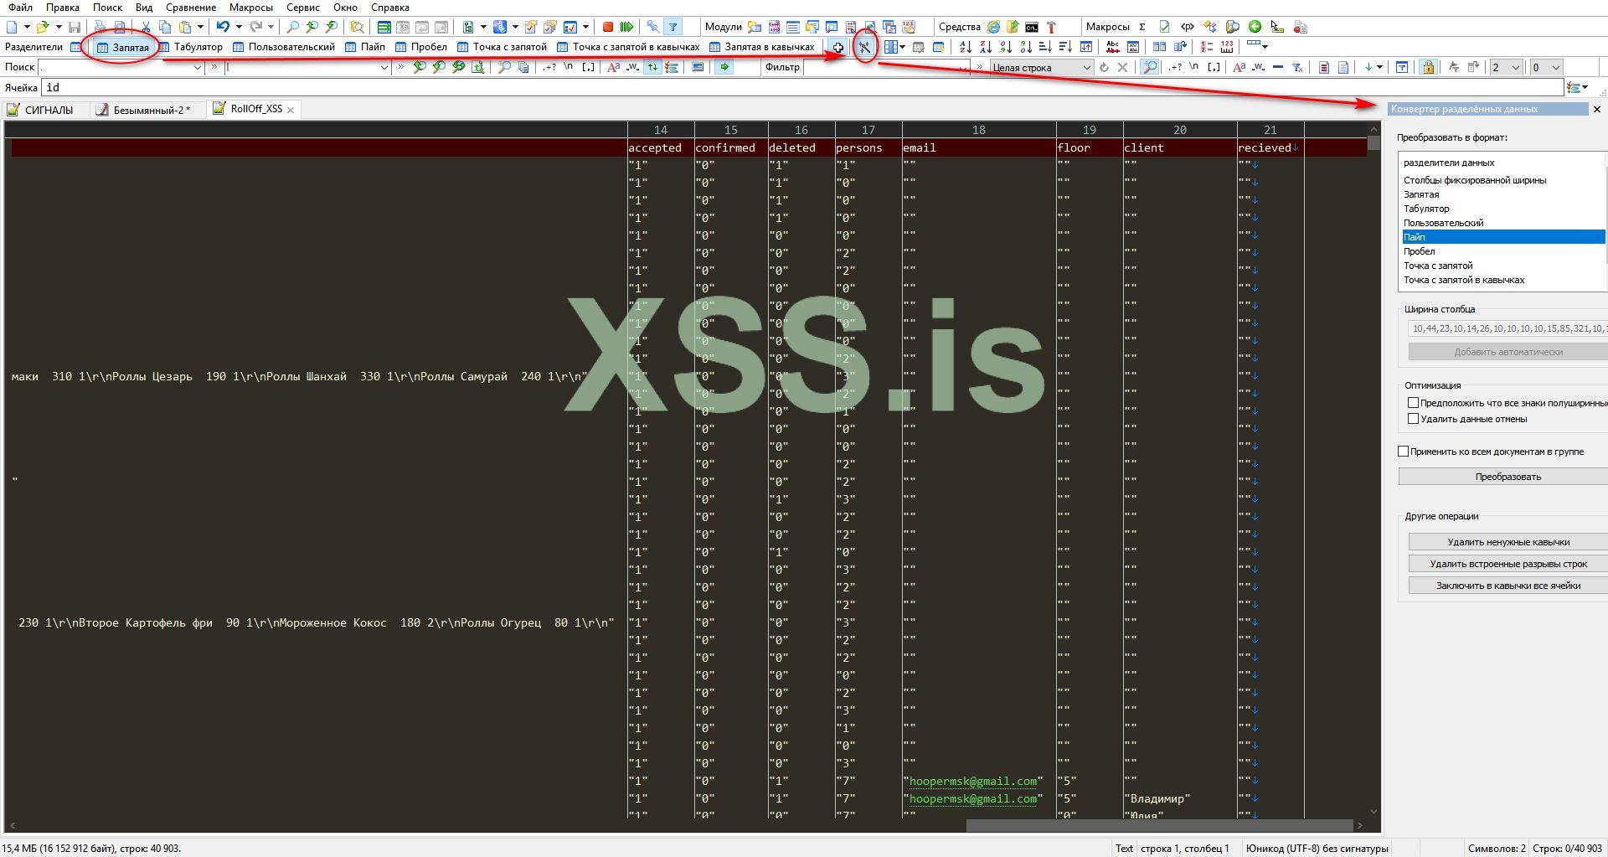
Task: Click the green Run macro icon
Action: coord(626,27)
